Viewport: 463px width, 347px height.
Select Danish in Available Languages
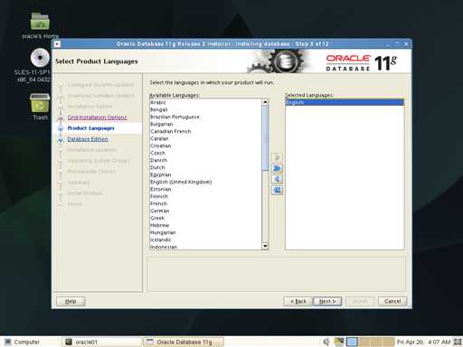click(206, 160)
